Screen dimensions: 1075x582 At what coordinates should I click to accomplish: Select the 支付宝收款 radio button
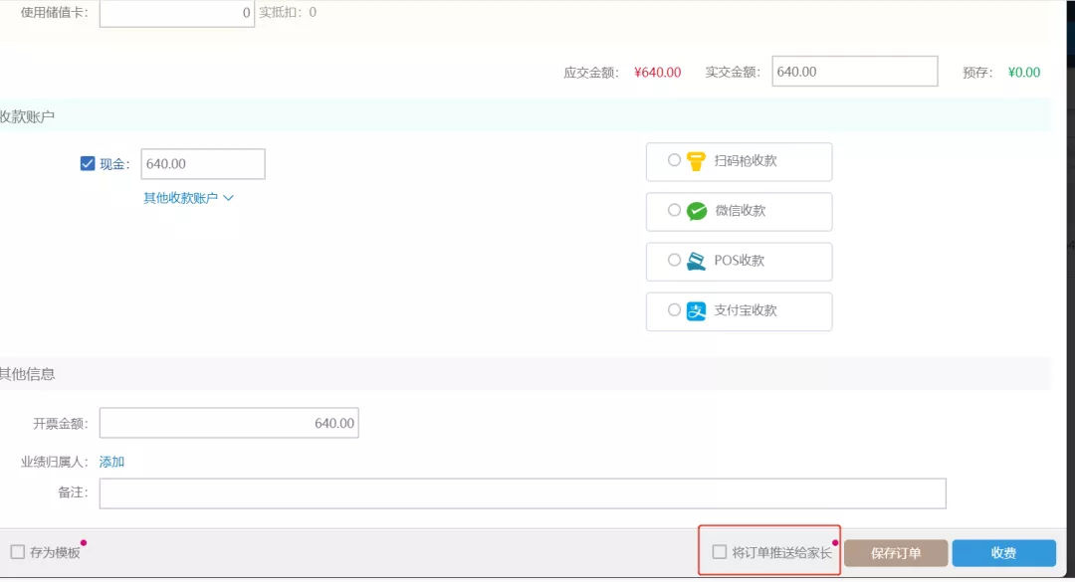pyautogui.click(x=674, y=309)
